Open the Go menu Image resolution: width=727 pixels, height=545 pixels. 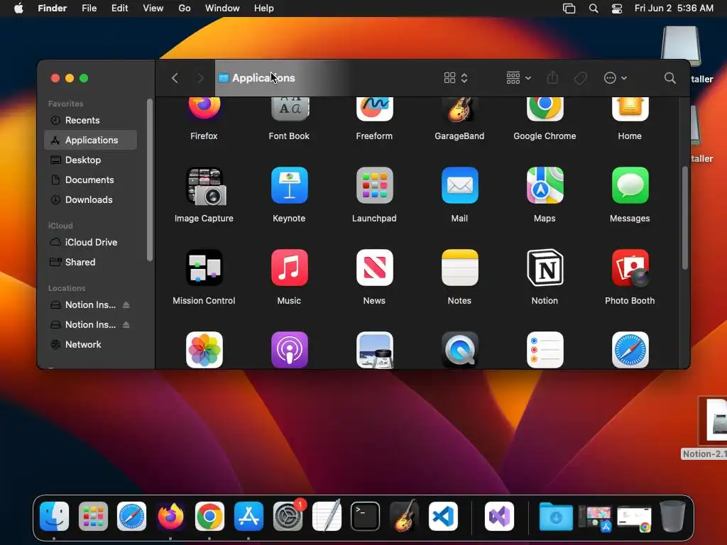tap(185, 9)
